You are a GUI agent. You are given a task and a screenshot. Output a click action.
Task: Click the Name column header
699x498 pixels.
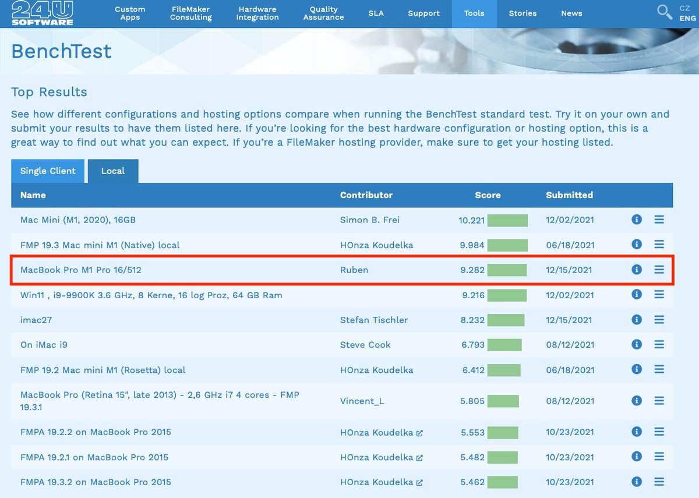click(33, 195)
